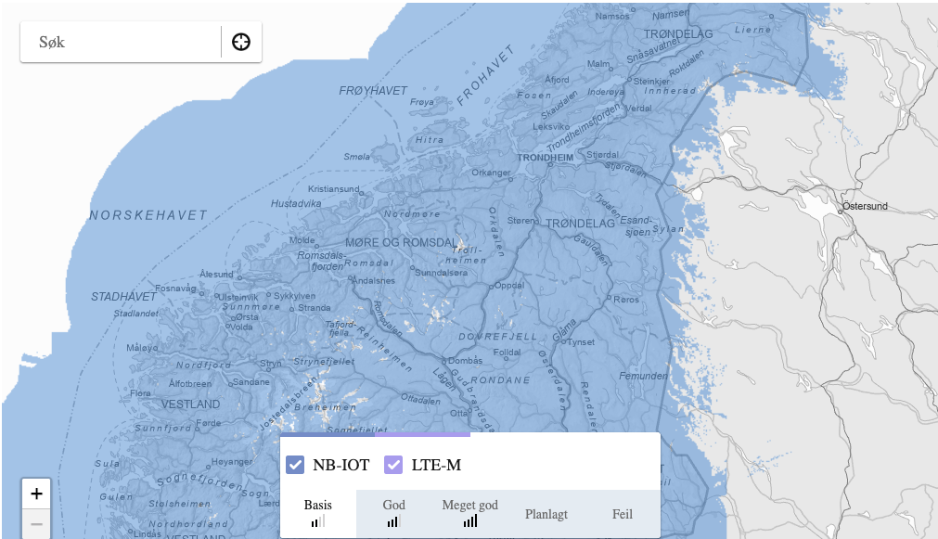Click the STADHAVET sea label
938x539 pixels.
123,297
